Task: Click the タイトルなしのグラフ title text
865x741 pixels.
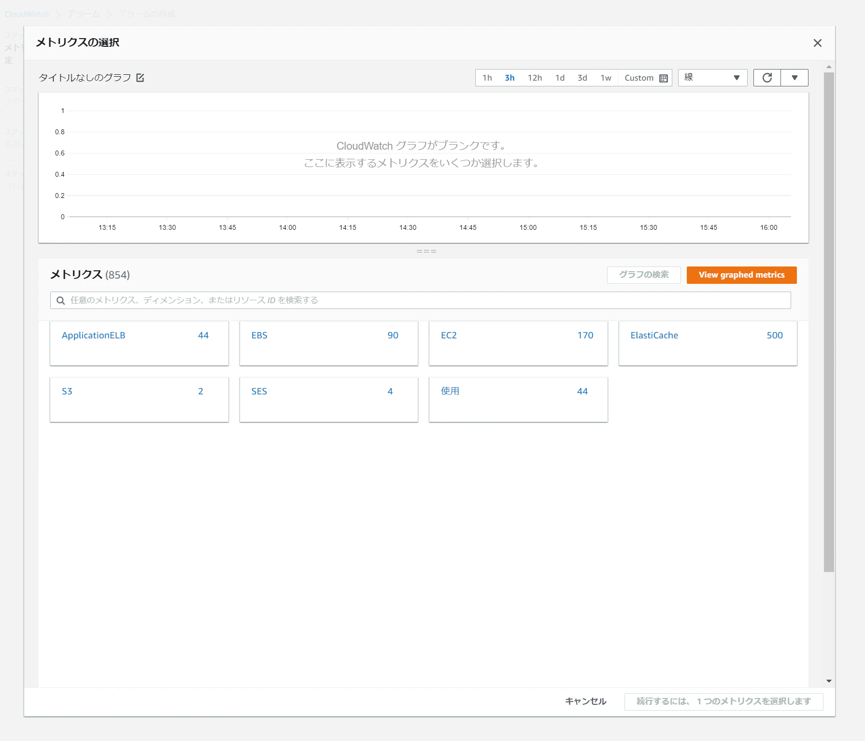Action: 85,78
